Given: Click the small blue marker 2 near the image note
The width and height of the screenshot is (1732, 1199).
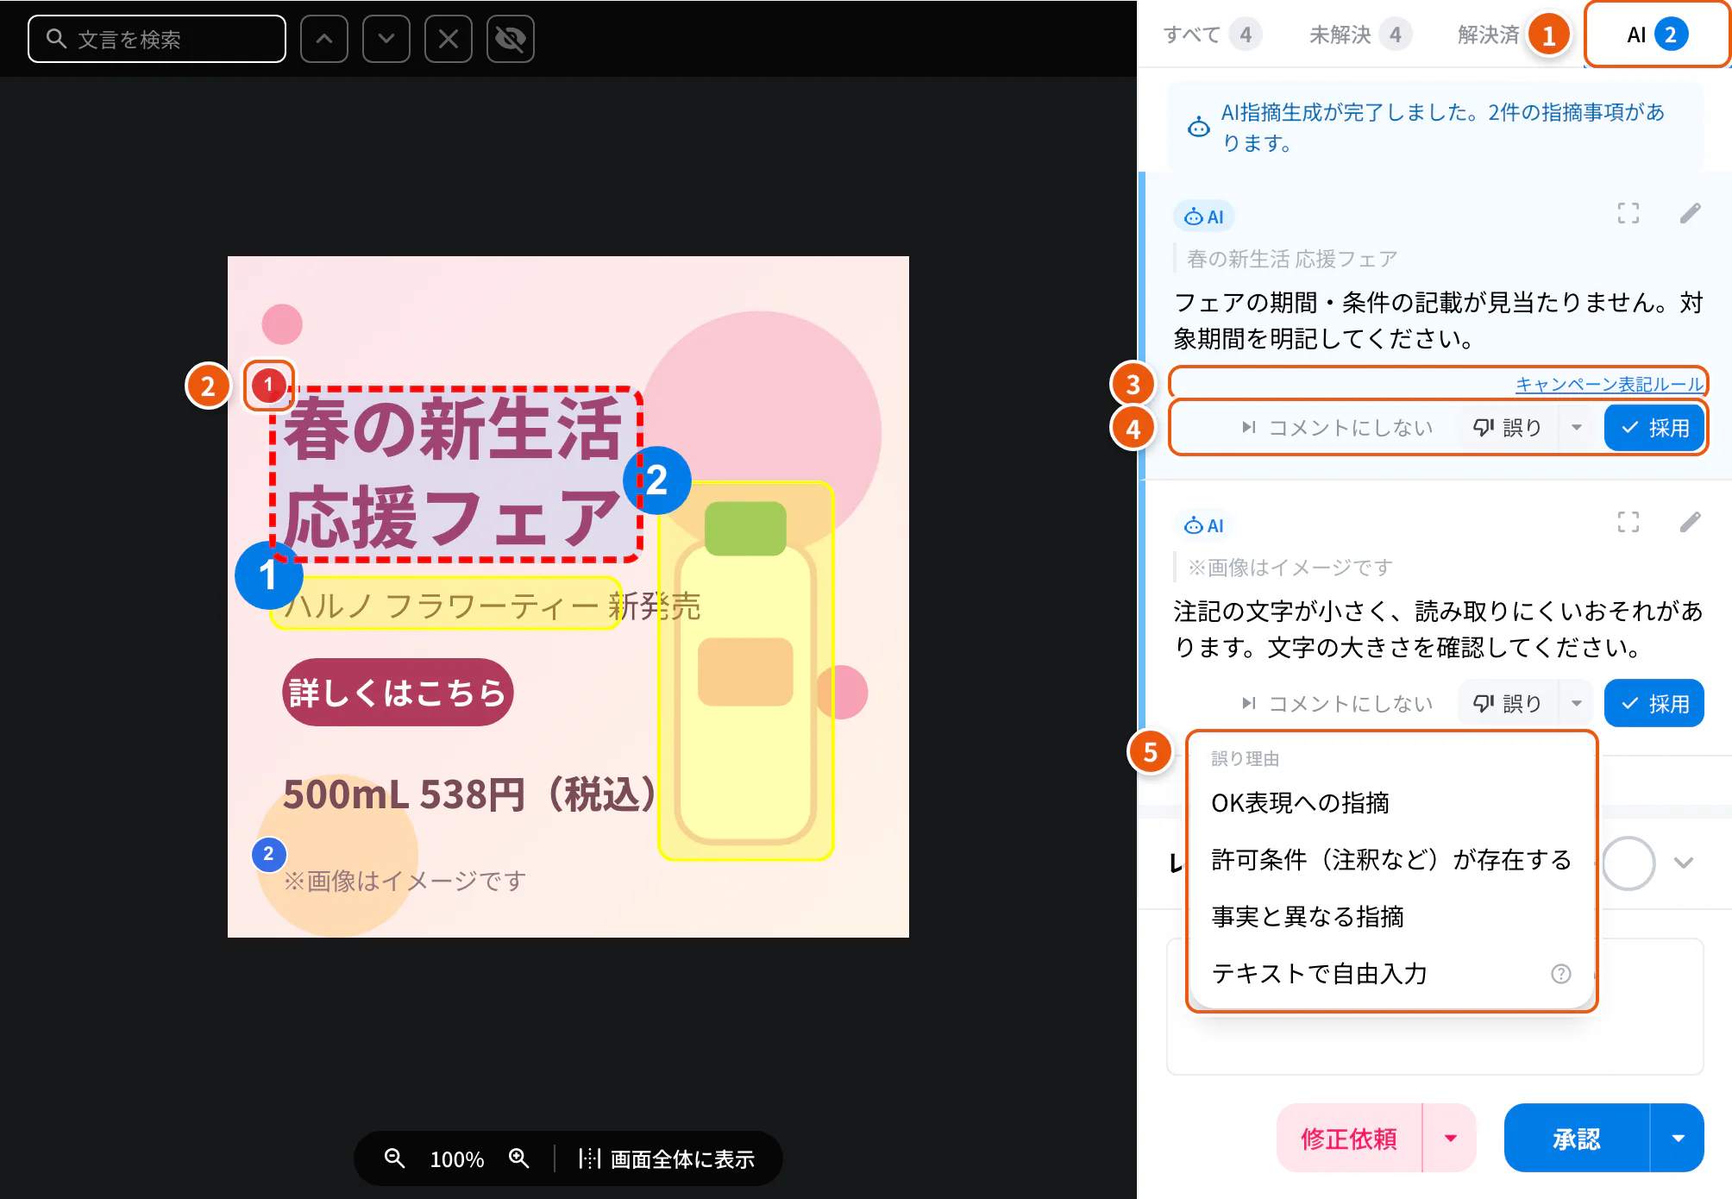Looking at the screenshot, I should click(269, 855).
